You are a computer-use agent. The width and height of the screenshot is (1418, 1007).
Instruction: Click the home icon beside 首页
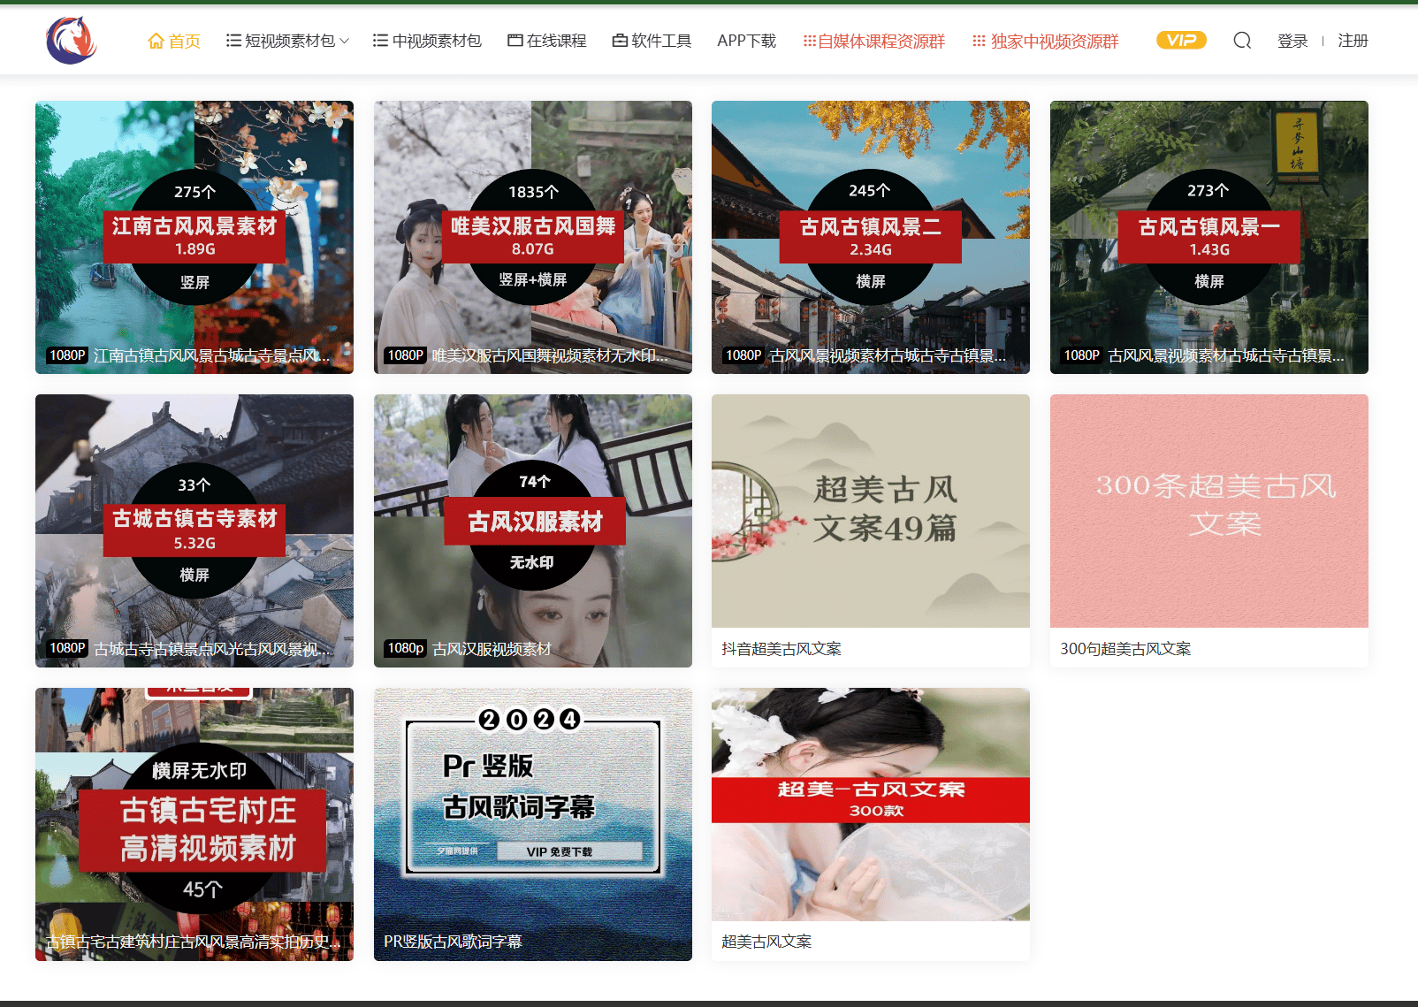click(x=156, y=42)
